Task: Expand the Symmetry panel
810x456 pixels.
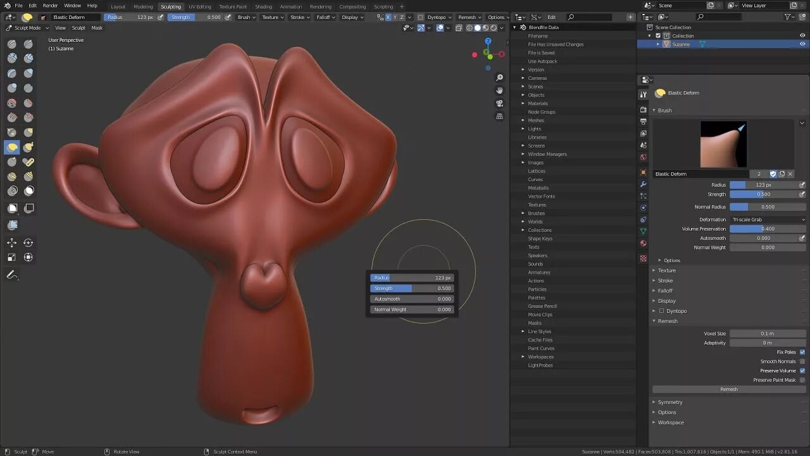Action: point(670,402)
